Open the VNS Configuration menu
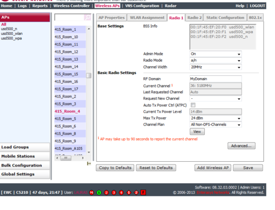 (142, 6)
